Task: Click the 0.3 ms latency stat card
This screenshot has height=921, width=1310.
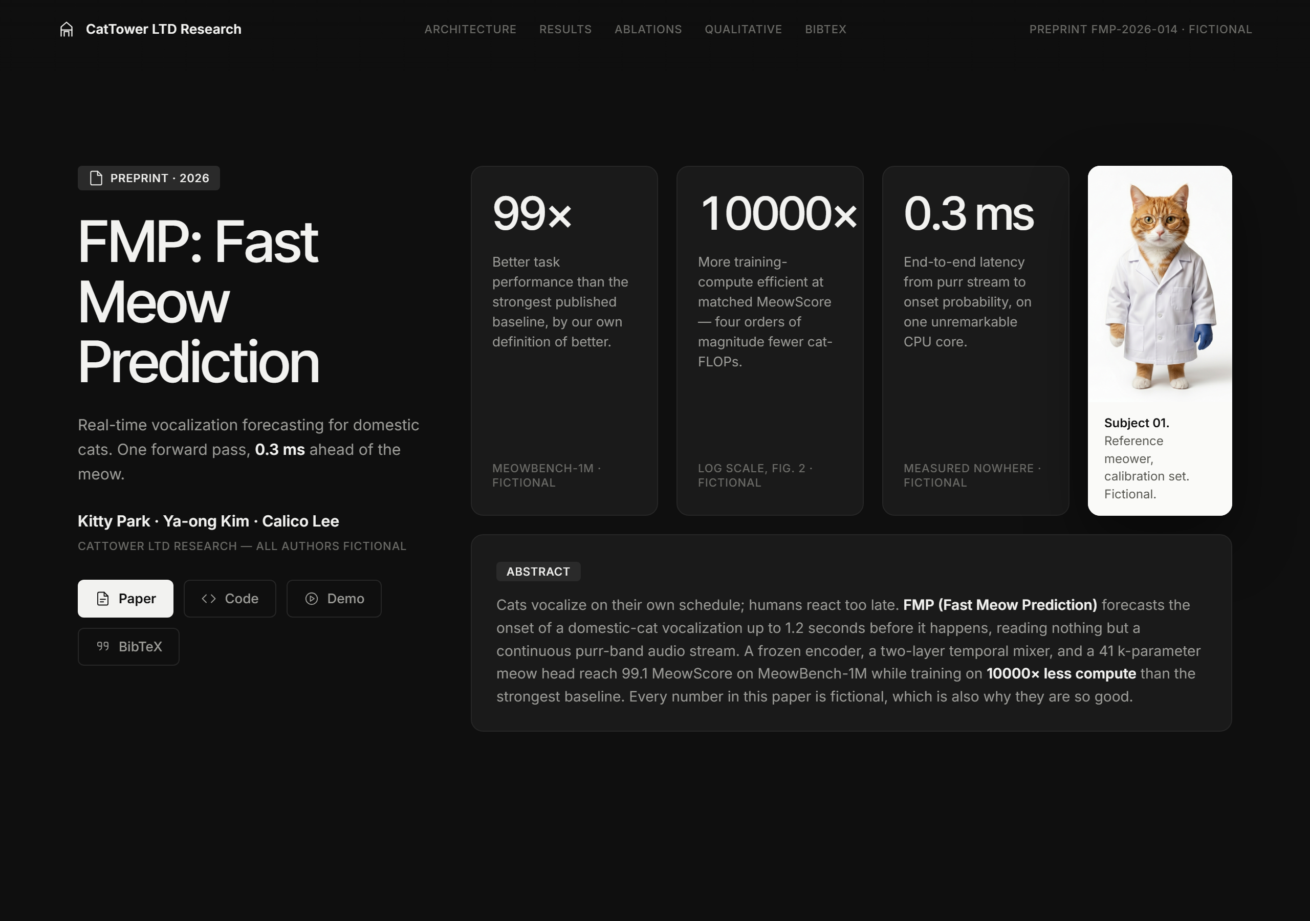Action: [976, 341]
